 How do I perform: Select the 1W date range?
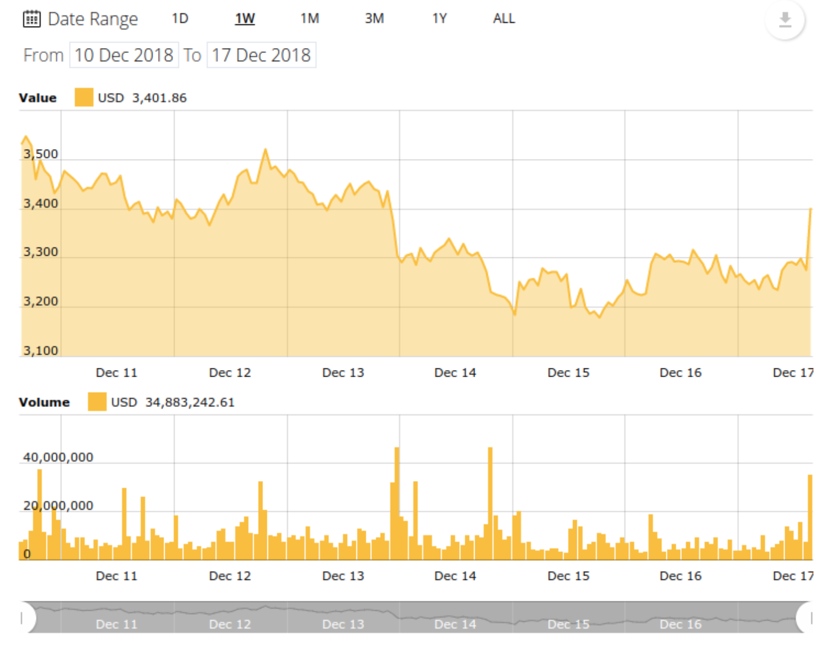pos(245,19)
